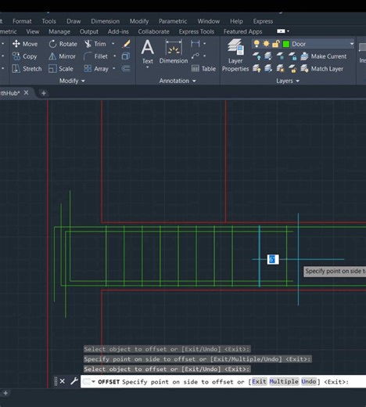Image resolution: width=366 pixels, height=407 pixels.
Task: Open the Featured Apps tab
Action: tap(242, 31)
